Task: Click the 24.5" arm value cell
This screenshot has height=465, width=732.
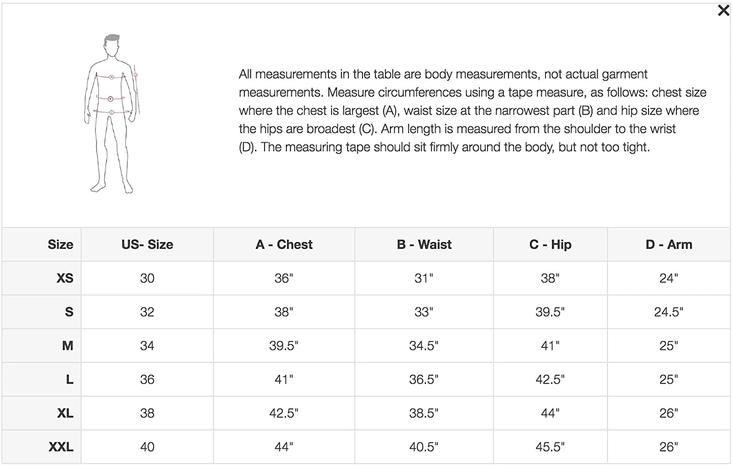Action: (x=669, y=312)
